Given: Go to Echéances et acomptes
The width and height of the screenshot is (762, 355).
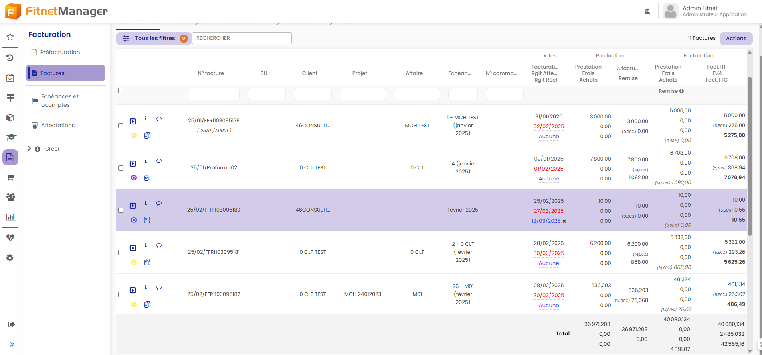Looking at the screenshot, I should point(60,101).
